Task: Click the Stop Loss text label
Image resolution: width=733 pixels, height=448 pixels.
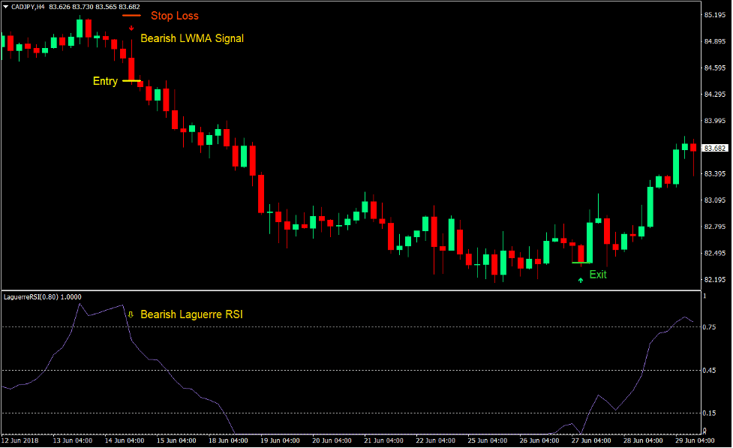Action: (174, 15)
